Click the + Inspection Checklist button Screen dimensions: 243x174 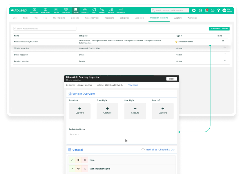219,29
